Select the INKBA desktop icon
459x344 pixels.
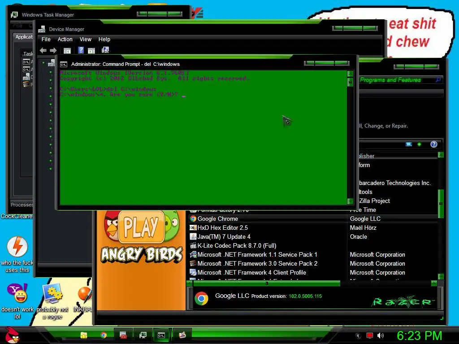(85, 295)
